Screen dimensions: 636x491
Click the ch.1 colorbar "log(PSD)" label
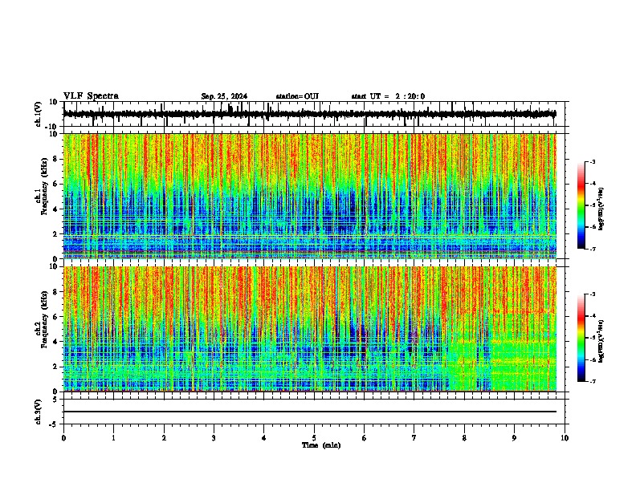click(601, 209)
